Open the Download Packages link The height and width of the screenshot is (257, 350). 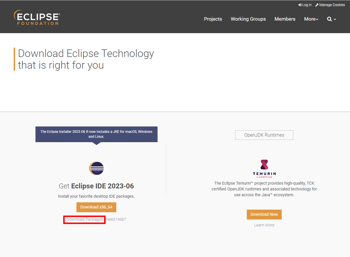coord(85,219)
